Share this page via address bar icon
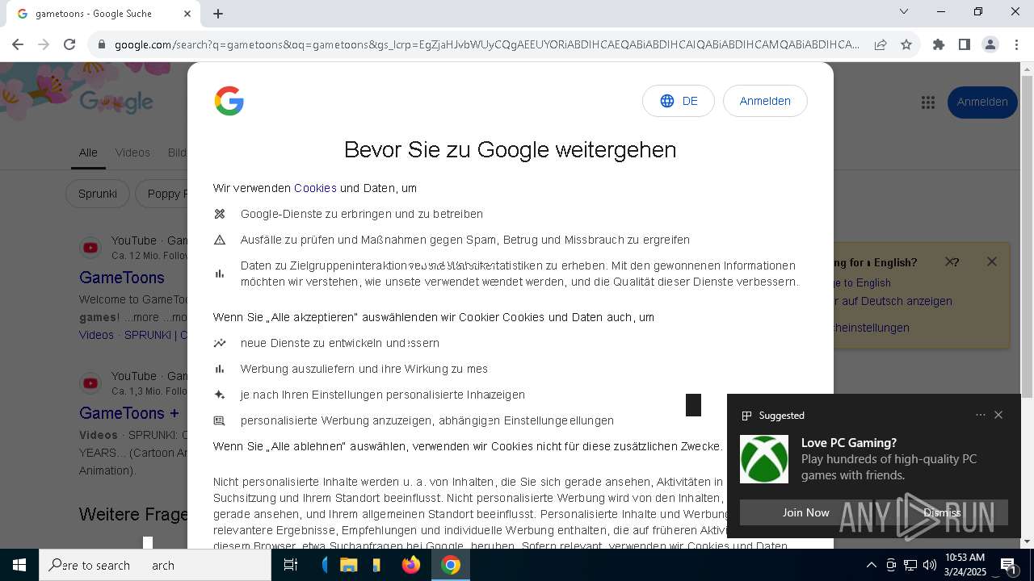Viewport: 1034px width, 581px height. tap(881, 44)
